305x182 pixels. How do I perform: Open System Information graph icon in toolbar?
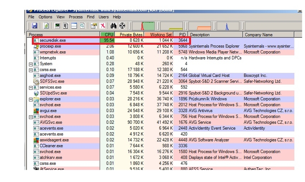58,26
